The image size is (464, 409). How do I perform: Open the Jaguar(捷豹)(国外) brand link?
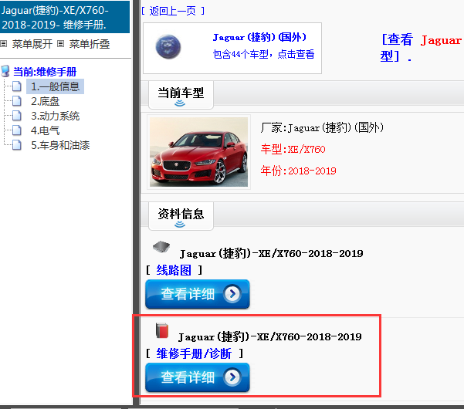point(259,37)
